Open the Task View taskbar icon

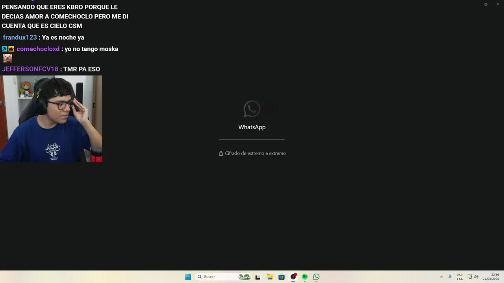tap(258, 277)
